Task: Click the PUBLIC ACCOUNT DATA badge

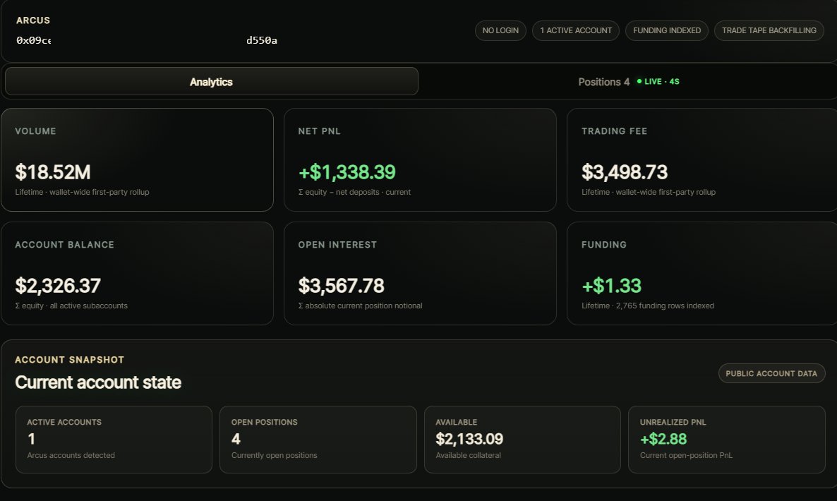Action: coord(771,373)
